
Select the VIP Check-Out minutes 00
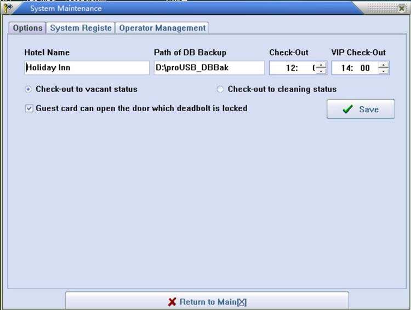[365, 68]
